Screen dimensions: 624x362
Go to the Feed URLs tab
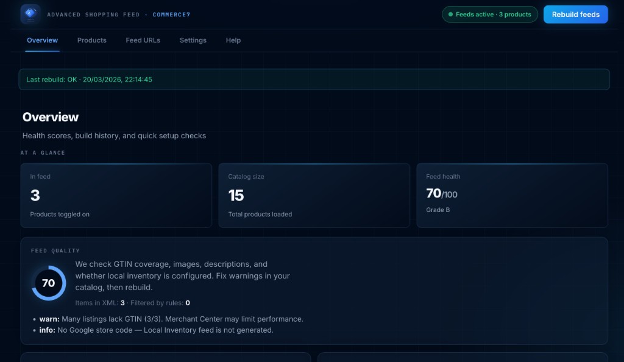pos(143,40)
